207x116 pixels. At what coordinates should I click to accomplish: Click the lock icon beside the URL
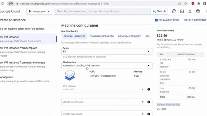click(17, 4)
